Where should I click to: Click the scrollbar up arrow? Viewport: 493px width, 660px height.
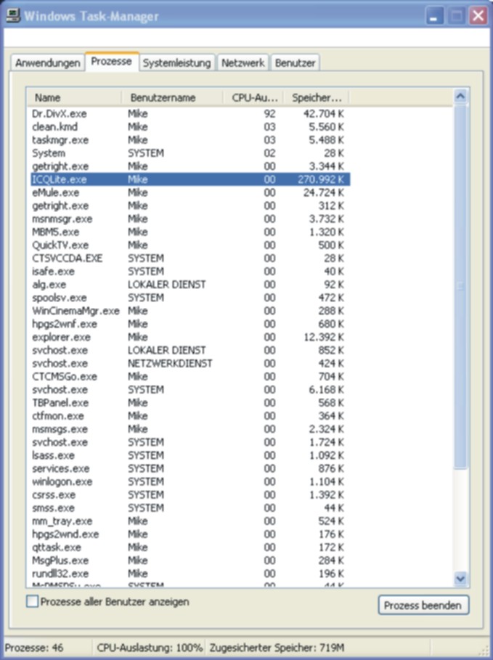pos(460,97)
